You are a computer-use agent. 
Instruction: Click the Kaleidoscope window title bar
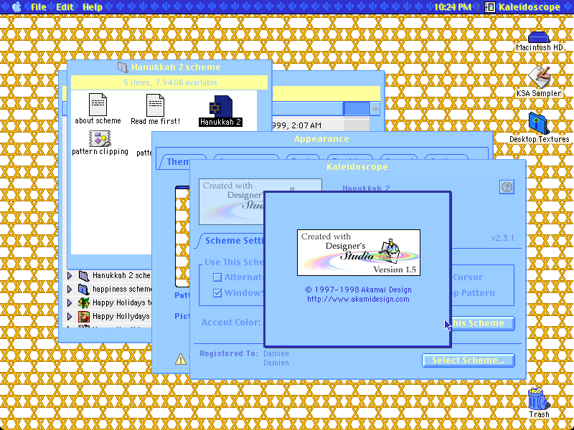tap(357, 167)
